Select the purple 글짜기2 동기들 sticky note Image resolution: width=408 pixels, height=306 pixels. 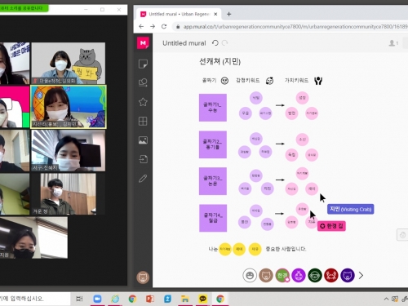point(213,144)
